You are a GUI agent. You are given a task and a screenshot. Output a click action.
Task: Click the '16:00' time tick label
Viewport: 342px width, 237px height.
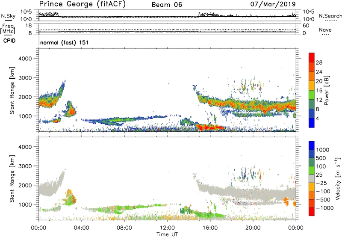coord(210,228)
